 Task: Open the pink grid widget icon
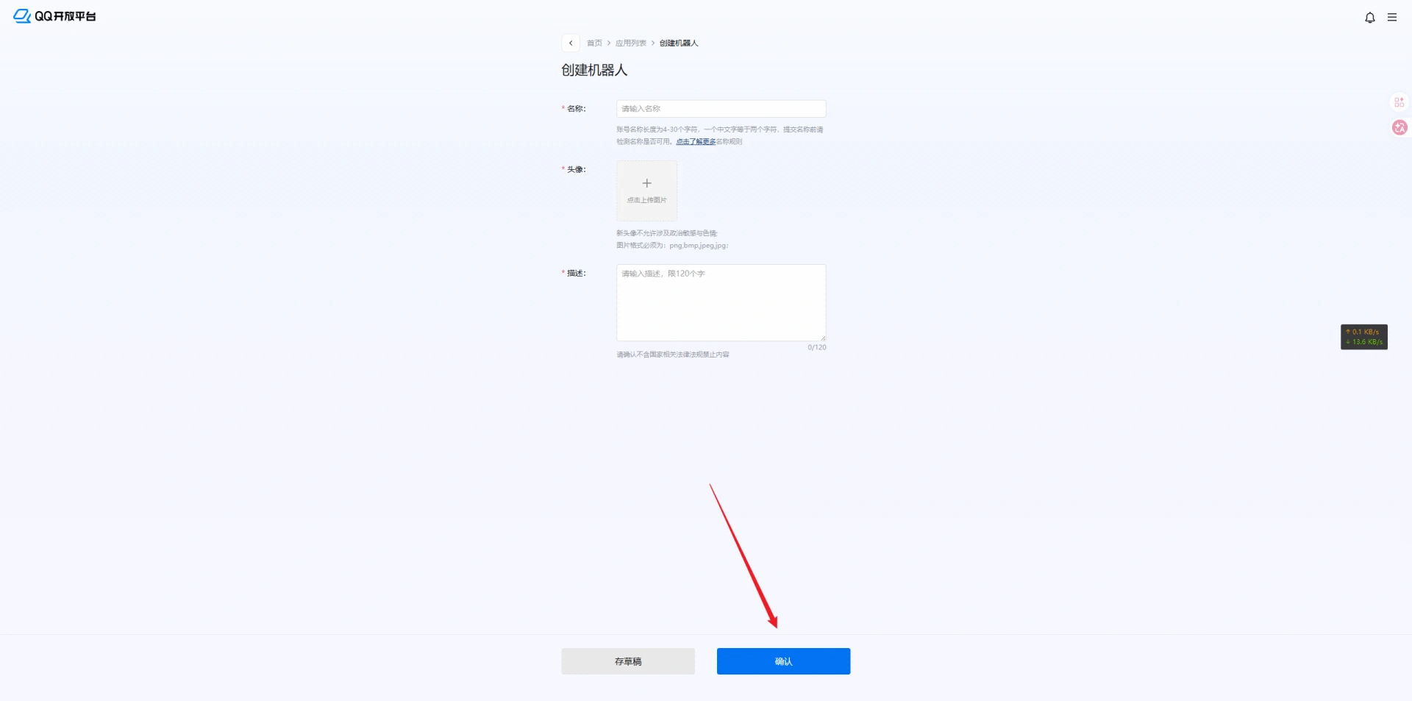1399,102
